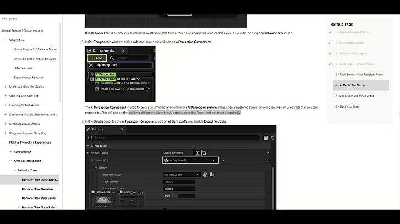Clear the aiperception search with X icon
Screen dimensions: 400x224
(91, 65)
